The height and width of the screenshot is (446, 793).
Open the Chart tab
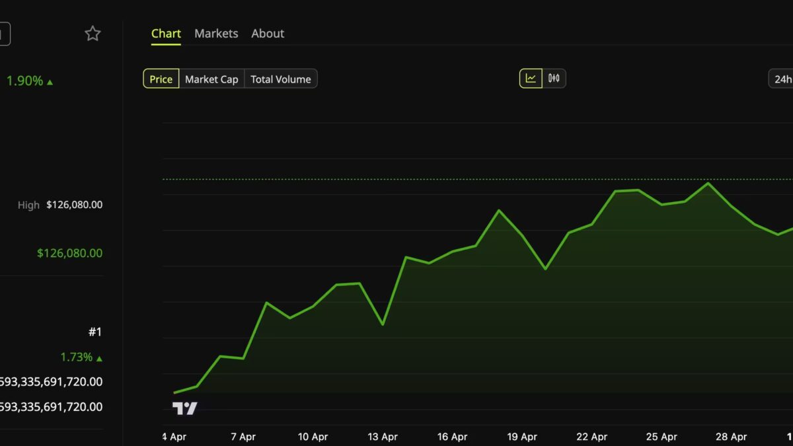[166, 34]
